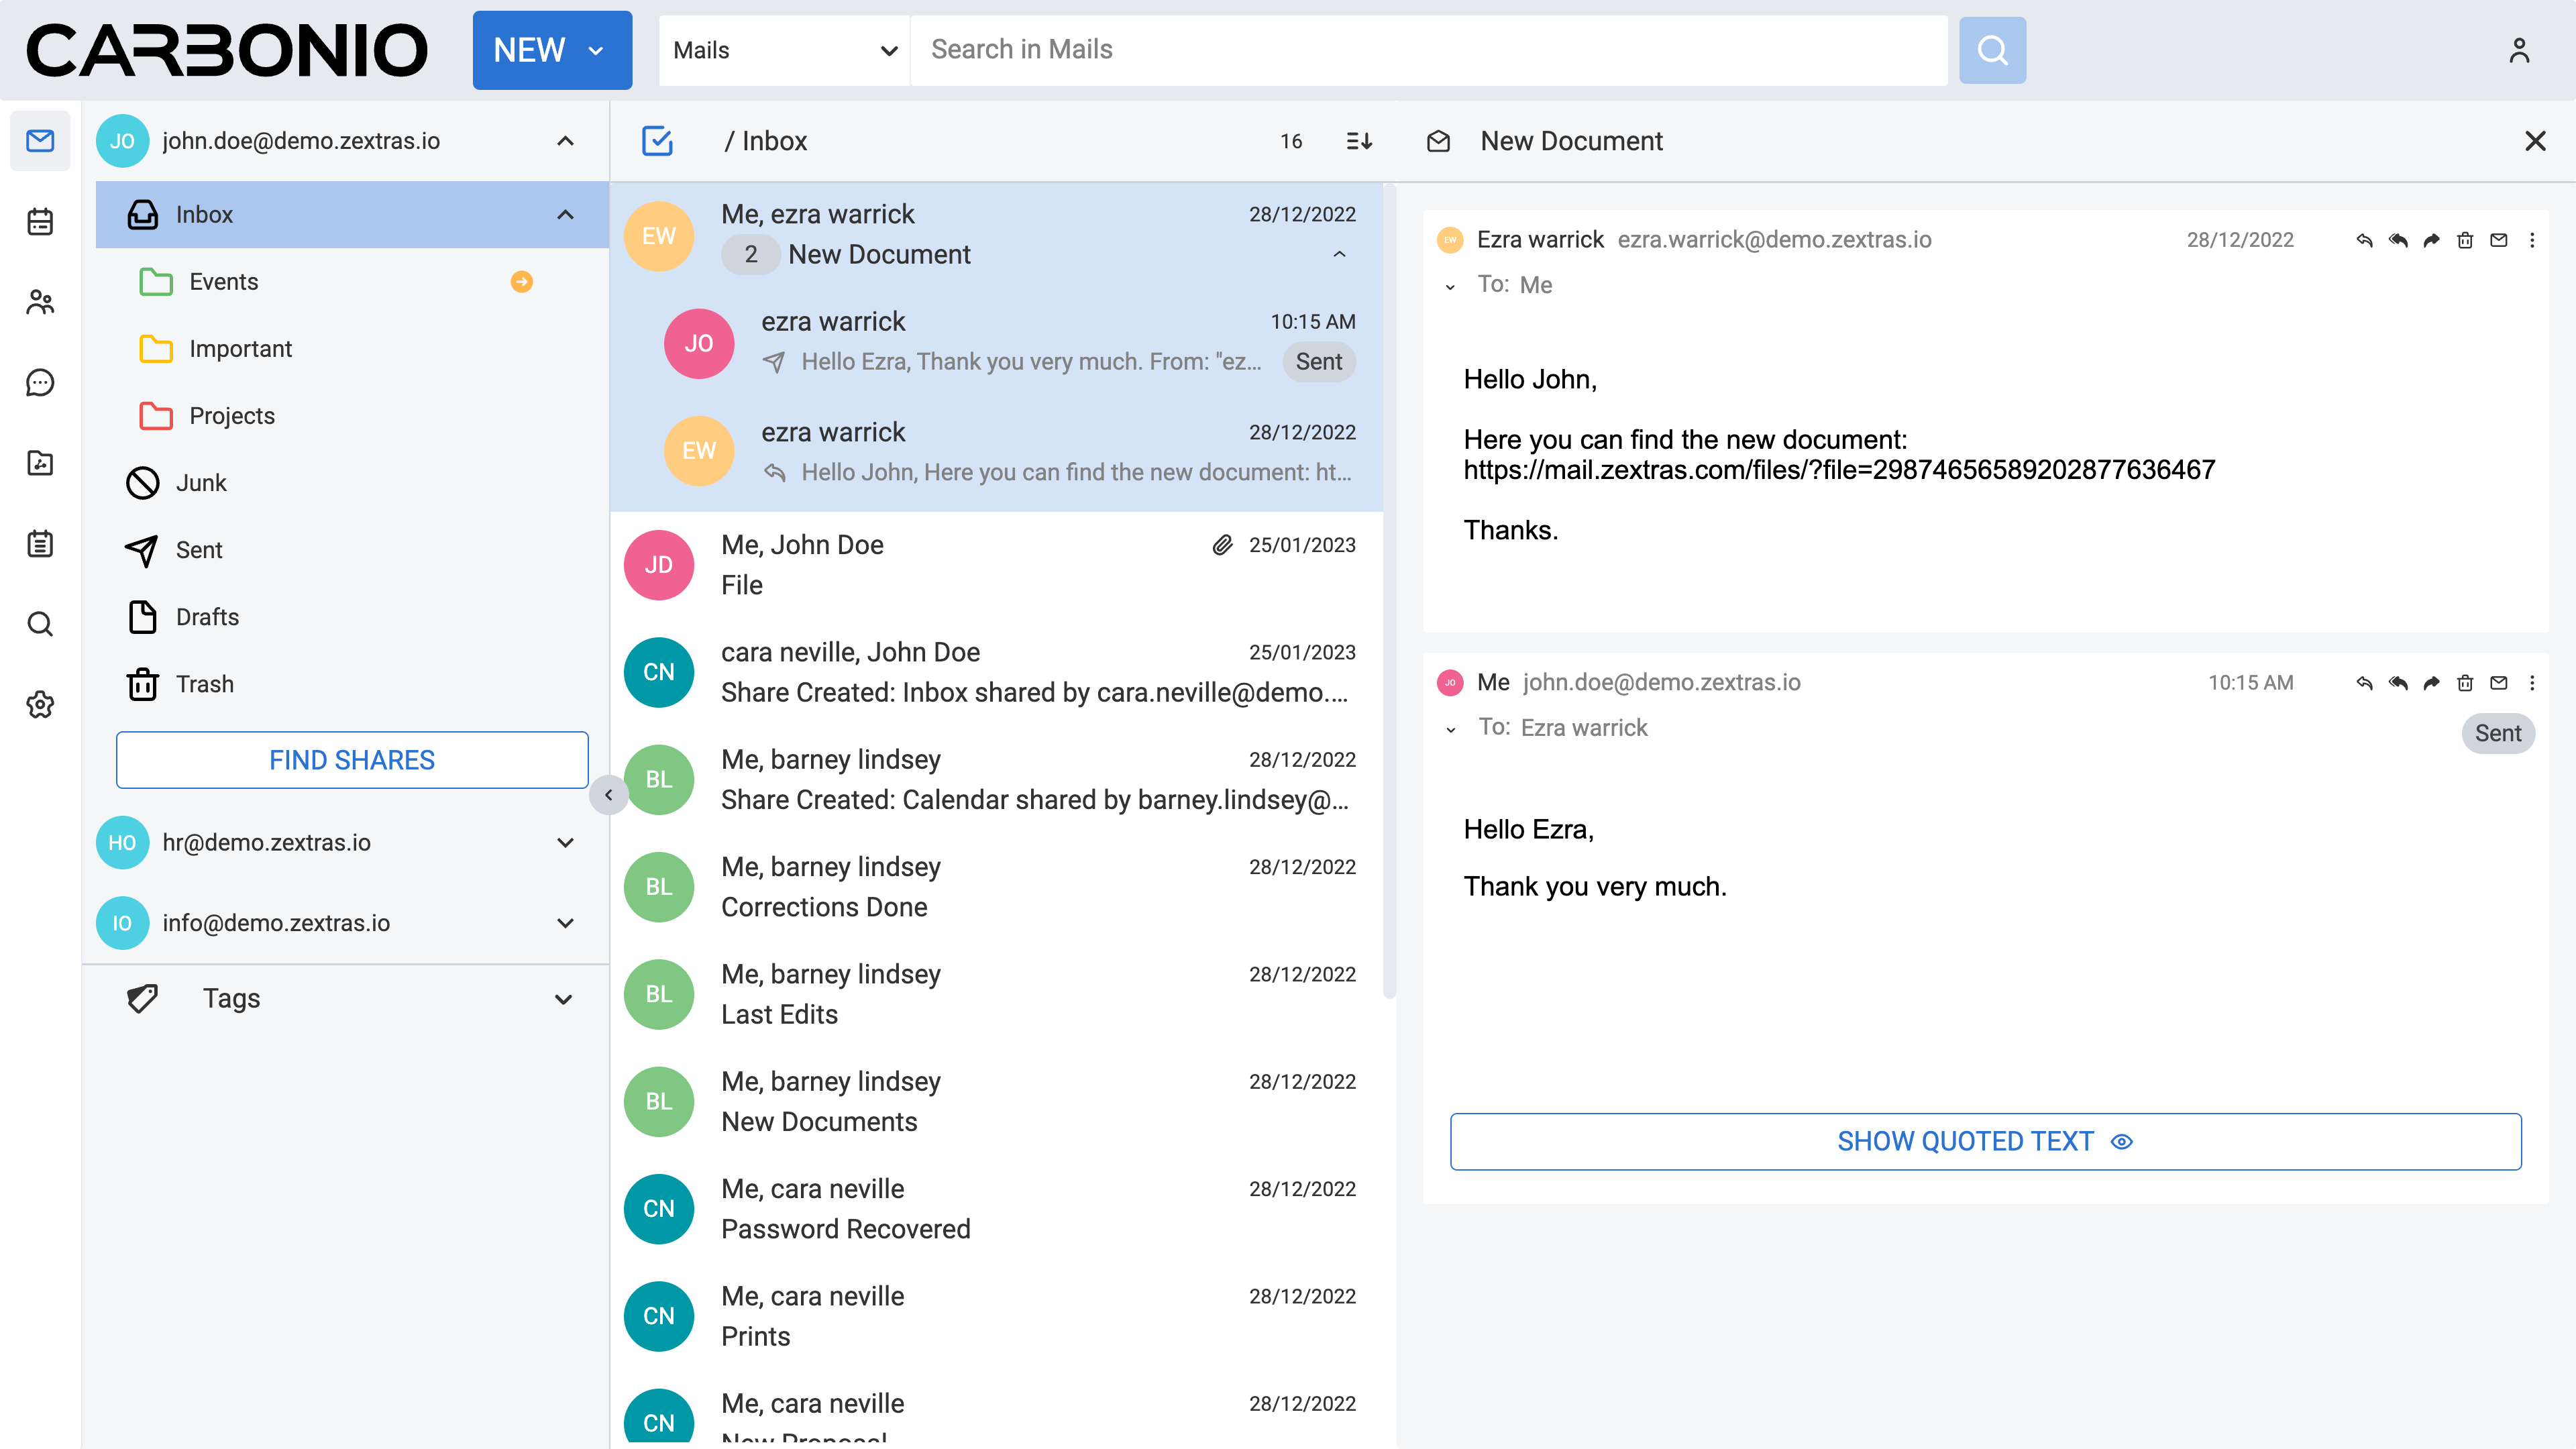
Task: Delete Ezra warrick's message via trash icon
Action: [2465, 240]
